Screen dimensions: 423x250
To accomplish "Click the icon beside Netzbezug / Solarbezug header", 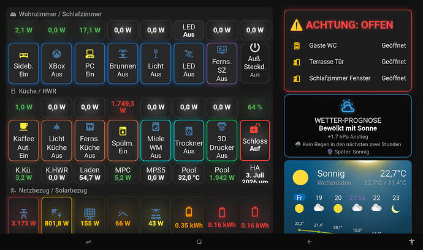I will (13, 190).
